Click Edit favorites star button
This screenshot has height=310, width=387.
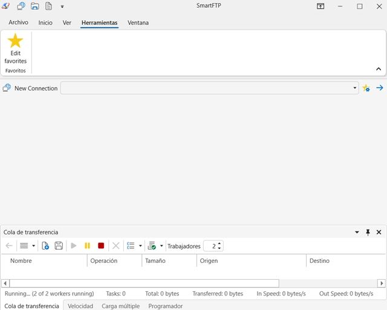pos(15,48)
